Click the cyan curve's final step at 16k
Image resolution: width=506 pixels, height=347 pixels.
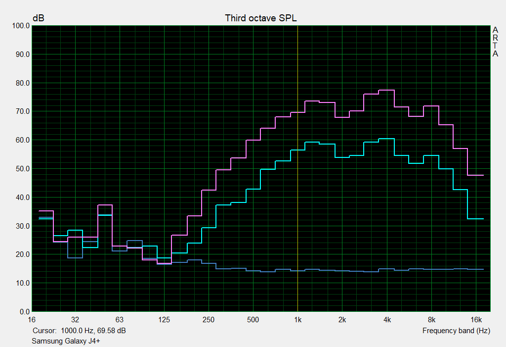[475, 219]
